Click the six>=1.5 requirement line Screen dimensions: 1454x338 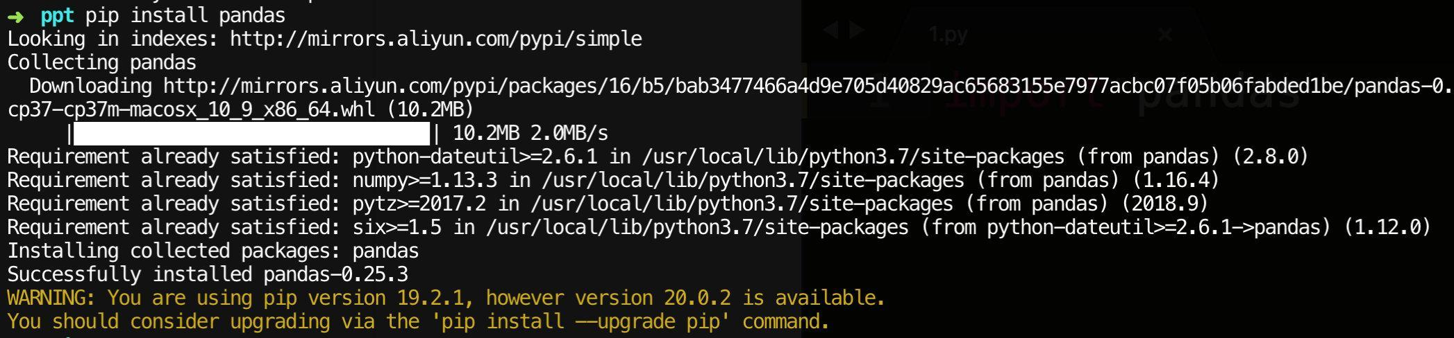719,227
